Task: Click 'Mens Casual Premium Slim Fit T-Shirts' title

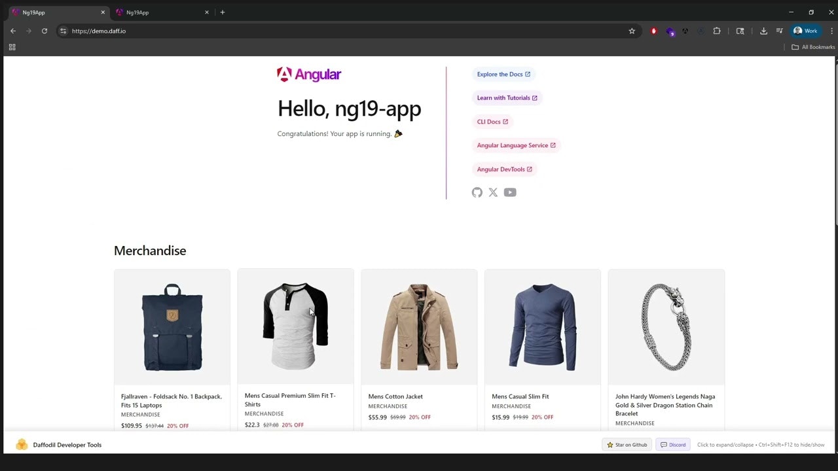Action: pyautogui.click(x=290, y=400)
